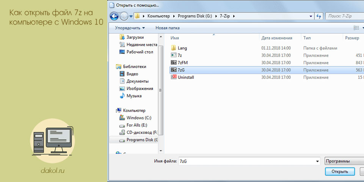The height and width of the screenshot is (182, 364).
Task: Sort files by the Размер column
Action: click(352, 38)
